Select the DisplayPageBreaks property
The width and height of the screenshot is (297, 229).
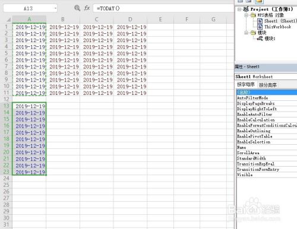coord(267,103)
